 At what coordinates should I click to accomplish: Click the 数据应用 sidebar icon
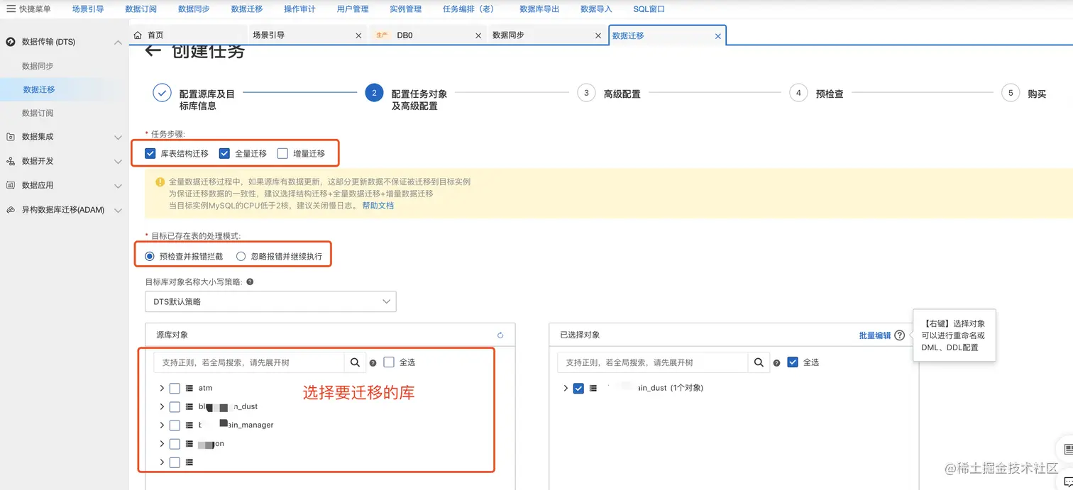11,185
